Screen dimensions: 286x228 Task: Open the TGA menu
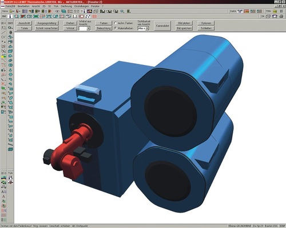click(56, 6)
